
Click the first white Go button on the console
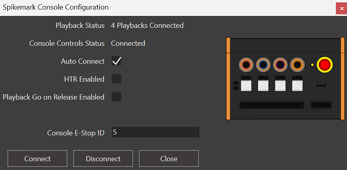point(246,86)
